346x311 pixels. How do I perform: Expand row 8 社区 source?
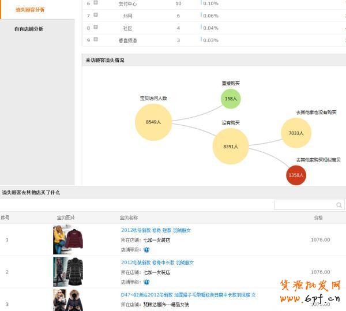[96, 27]
